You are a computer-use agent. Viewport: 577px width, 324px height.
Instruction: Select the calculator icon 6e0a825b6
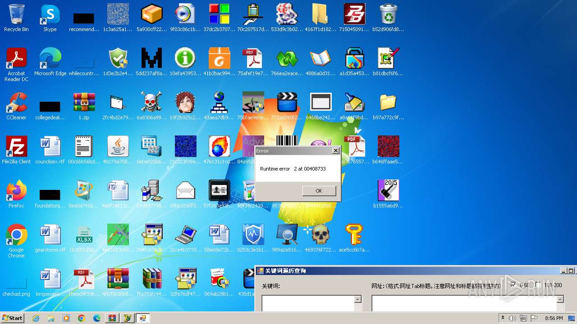click(151, 150)
